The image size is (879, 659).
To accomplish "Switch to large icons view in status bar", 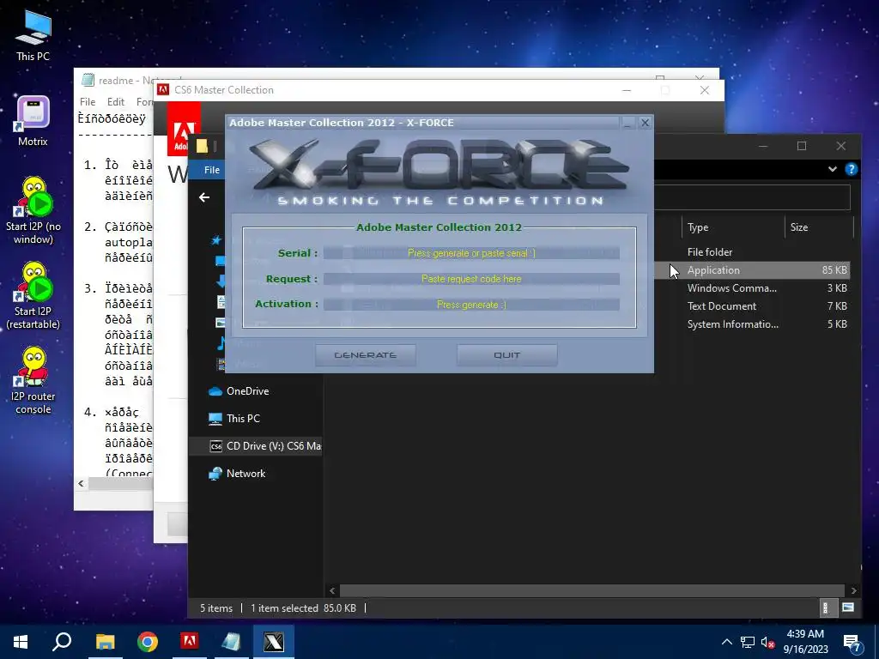I will (848, 608).
